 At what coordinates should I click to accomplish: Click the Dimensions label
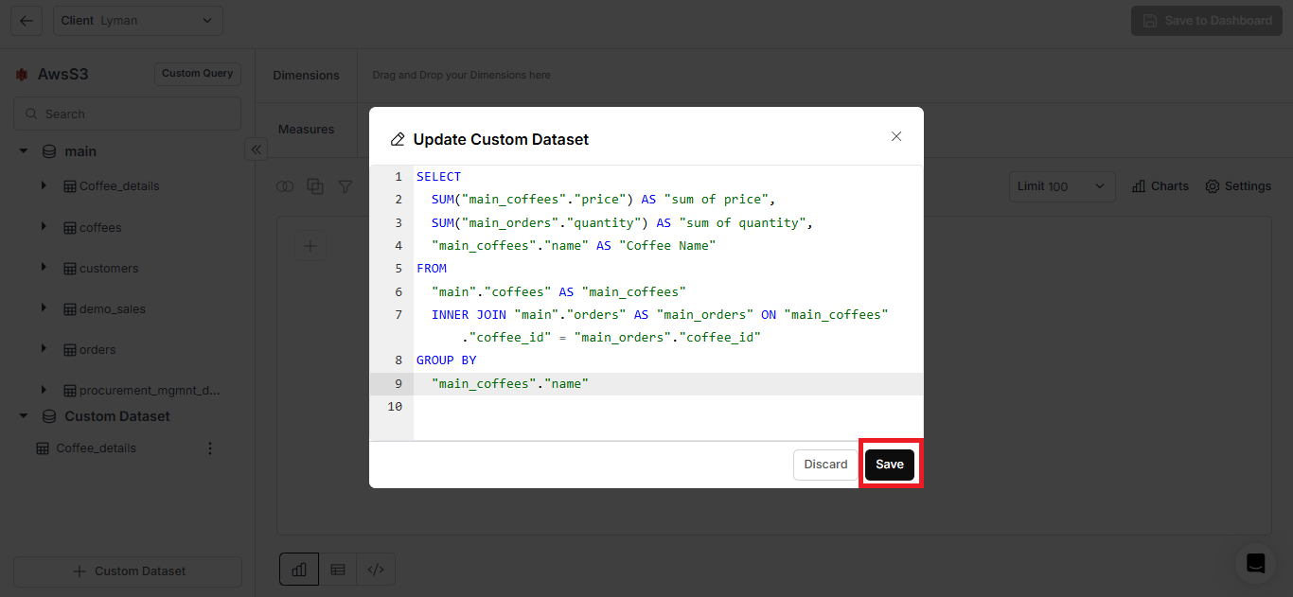pyautogui.click(x=306, y=75)
